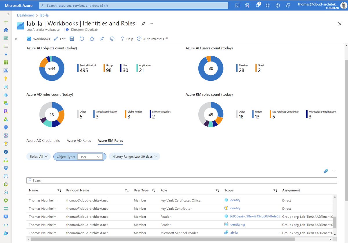The width and height of the screenshot is (348, 243).
Task: Sort table by Principal Name arrows
Action: point(127,190)
